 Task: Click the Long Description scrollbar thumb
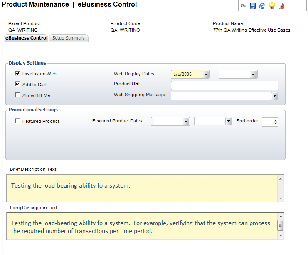tap(280, 225)
